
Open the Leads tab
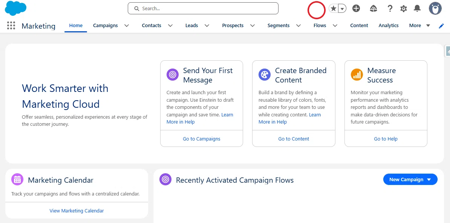191,26
